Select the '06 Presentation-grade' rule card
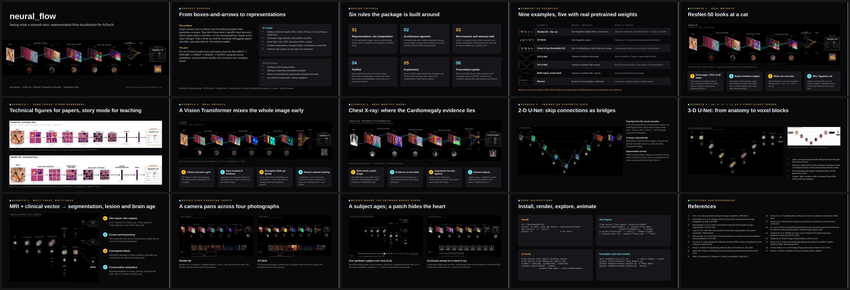Image resolution: width=850 pixels, height=290 pixels. coord(476,72)
